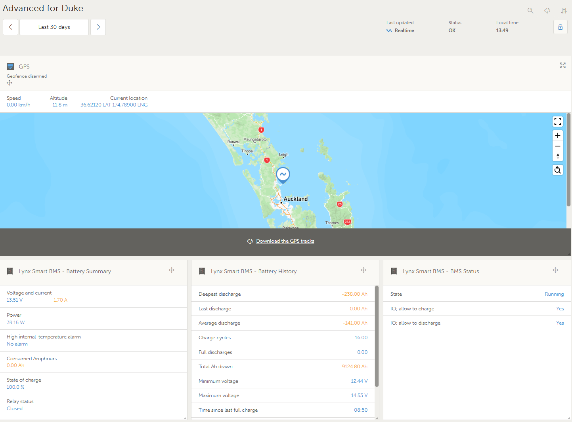
Task: Grab Battery Summary widget move handle
Action: pyautogui.click(x=172, y=270)
